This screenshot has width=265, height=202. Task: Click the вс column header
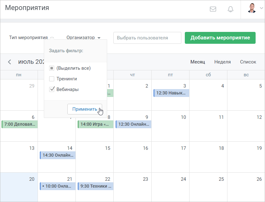(246, 75)
